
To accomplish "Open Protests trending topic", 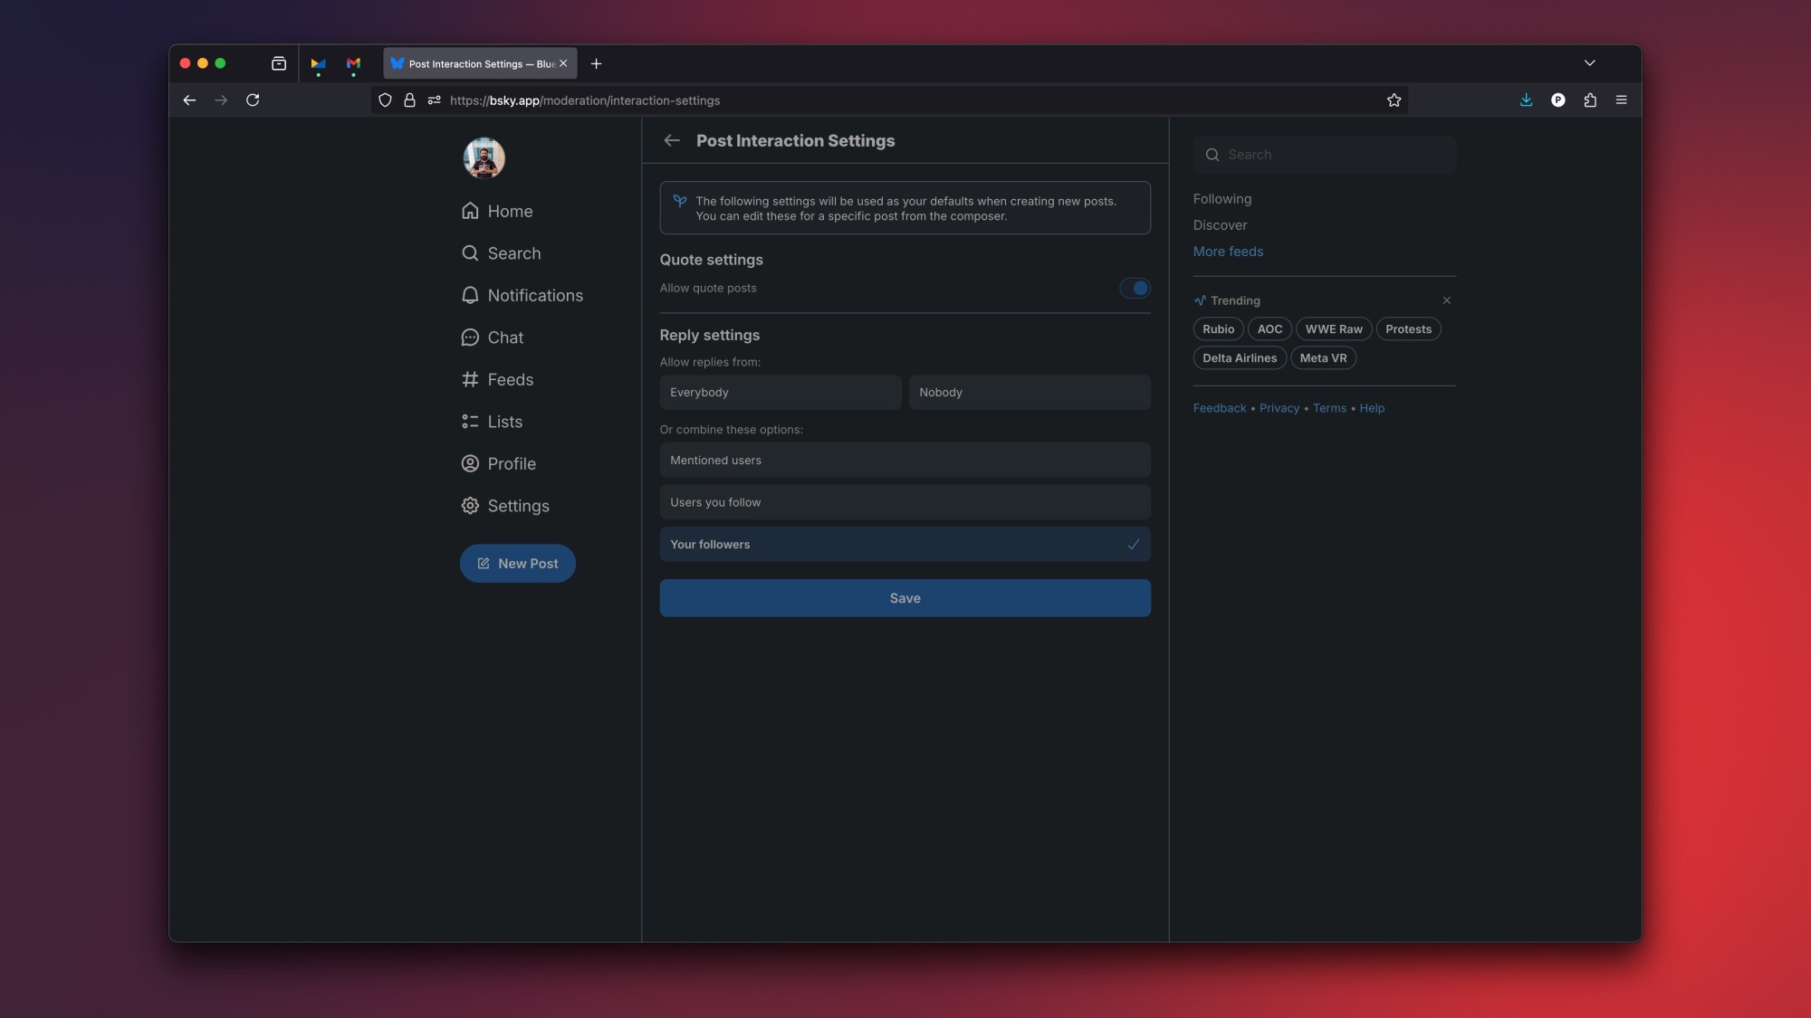I will (x=1408, y=329).
